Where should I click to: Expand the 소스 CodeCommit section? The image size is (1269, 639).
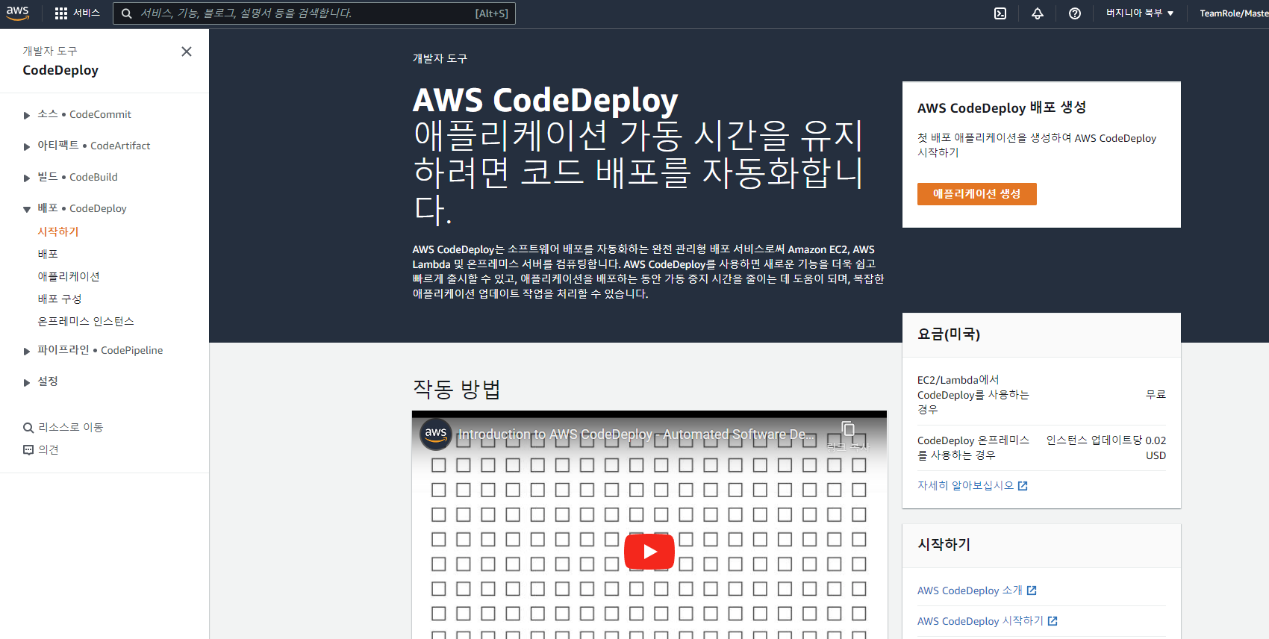pyautogui.click(x=27, y=115)
